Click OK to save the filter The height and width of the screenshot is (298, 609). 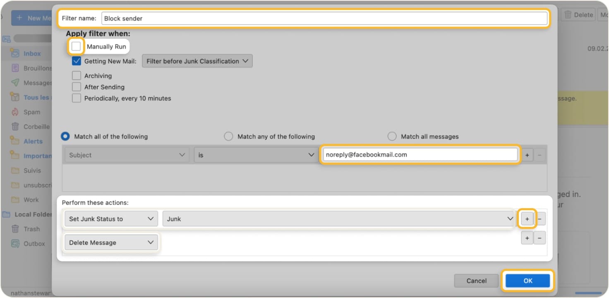(x=527, y=280)
